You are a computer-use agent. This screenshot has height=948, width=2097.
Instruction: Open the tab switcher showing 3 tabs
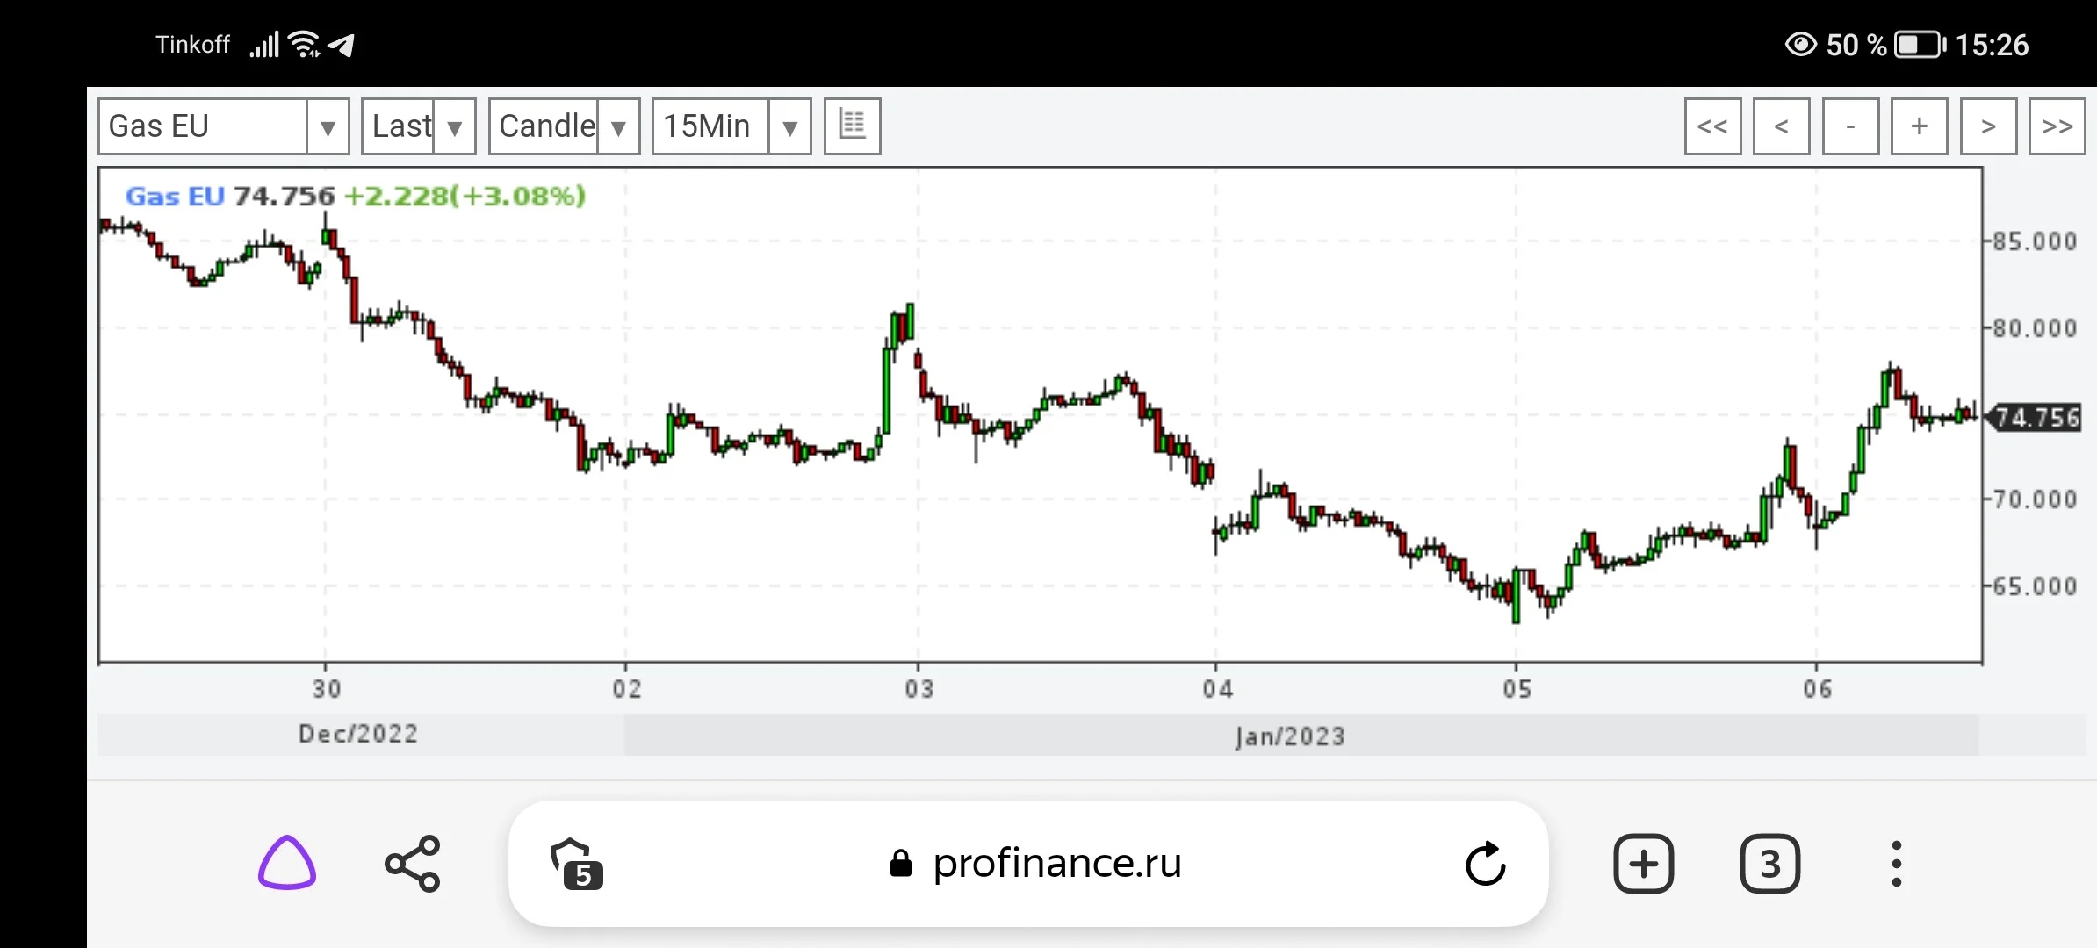click(x=1769, y=864)
